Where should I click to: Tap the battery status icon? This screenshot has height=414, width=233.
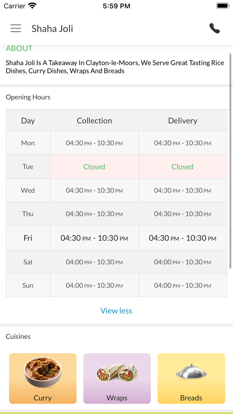[x=222, y=6]
